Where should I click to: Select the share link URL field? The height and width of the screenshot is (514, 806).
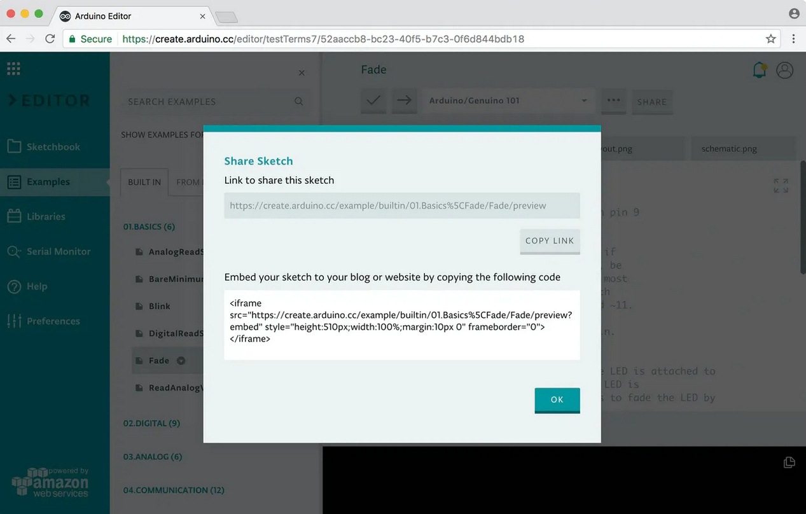coord(401,205)
